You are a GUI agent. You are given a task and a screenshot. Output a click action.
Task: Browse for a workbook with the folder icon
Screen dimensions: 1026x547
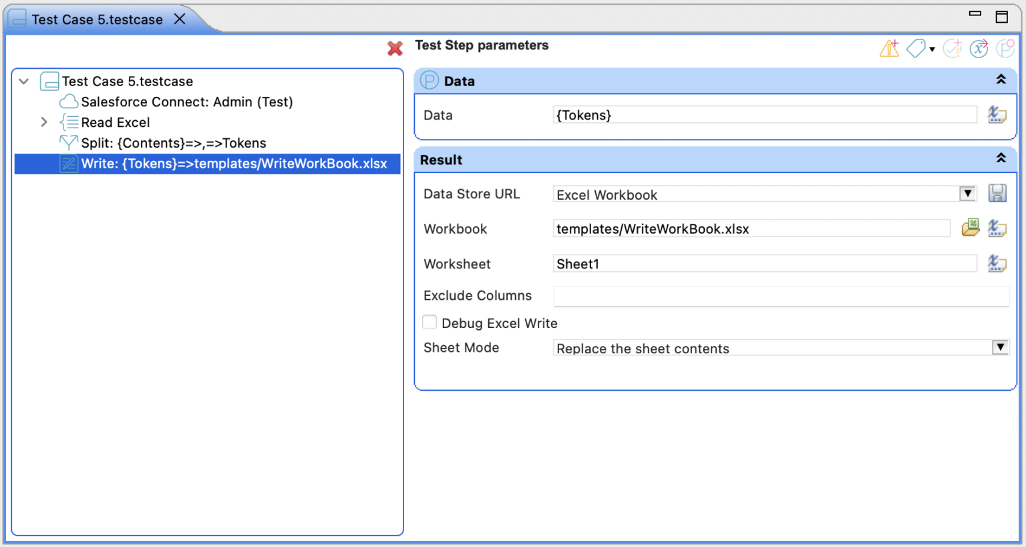coord(970,228)
